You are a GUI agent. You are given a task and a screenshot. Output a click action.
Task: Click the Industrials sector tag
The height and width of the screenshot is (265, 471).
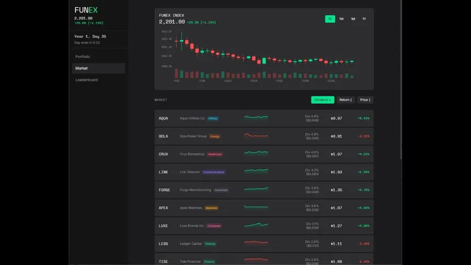[x=221, y=190]
